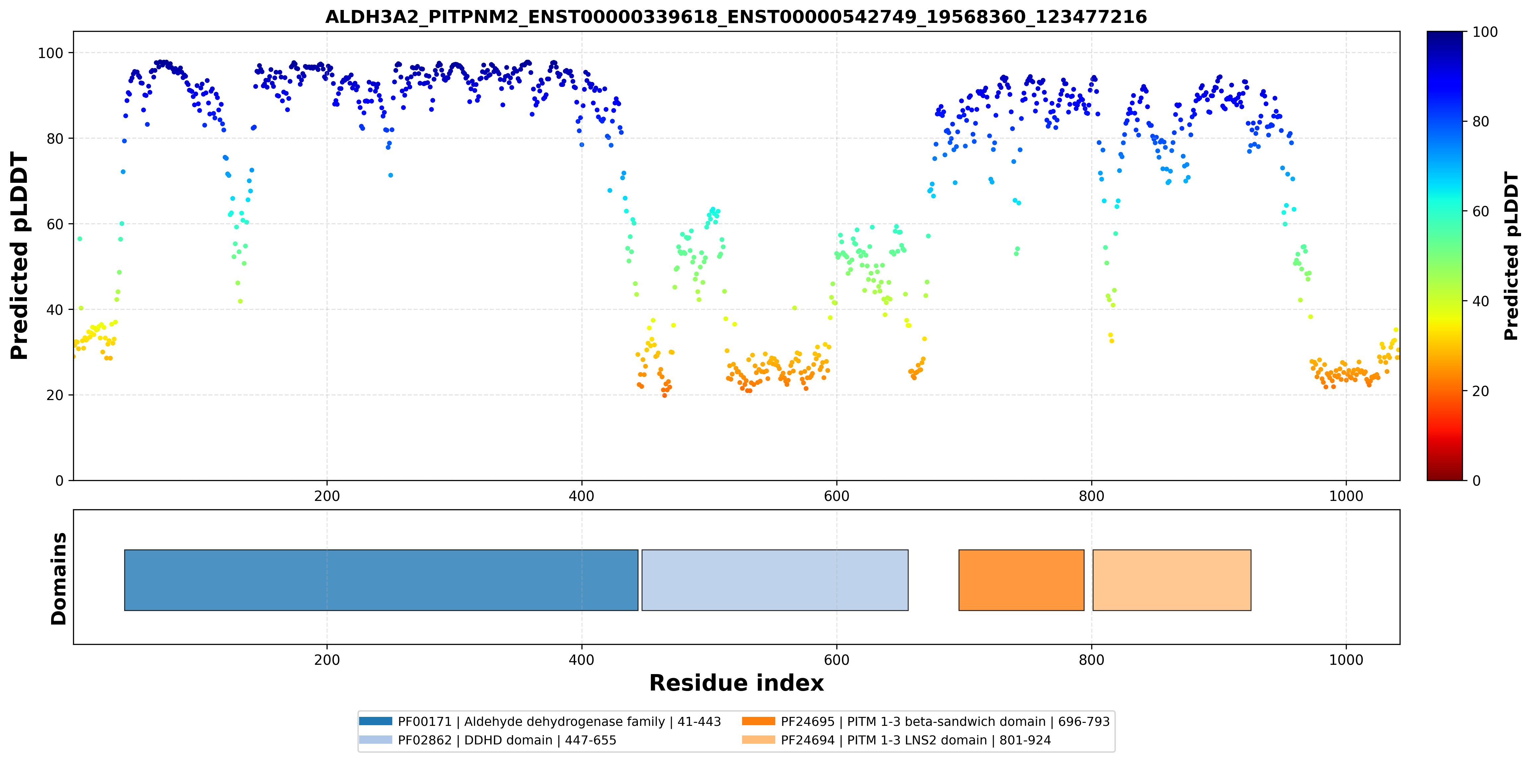The height and width of the screenshot is (762, 1531).
Task: Click the Residue index axis label
Action: 736,683
